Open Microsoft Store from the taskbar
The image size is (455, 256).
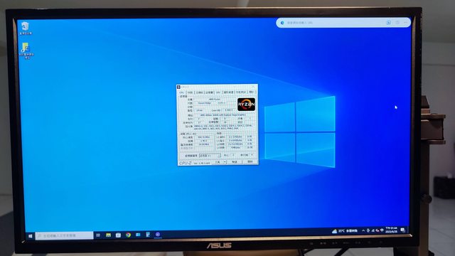click(x=118, y=235)
